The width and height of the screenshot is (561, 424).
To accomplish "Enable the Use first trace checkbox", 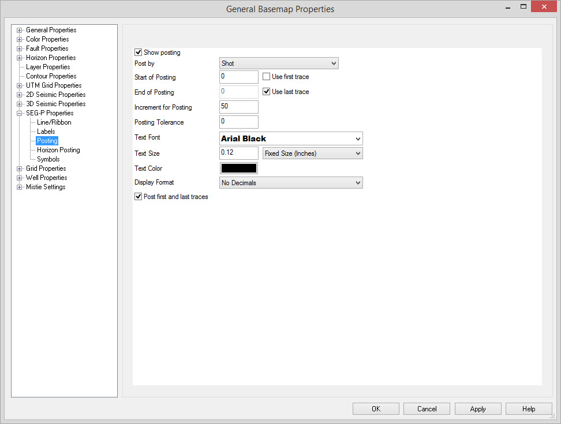I will (x=267, y=77).
